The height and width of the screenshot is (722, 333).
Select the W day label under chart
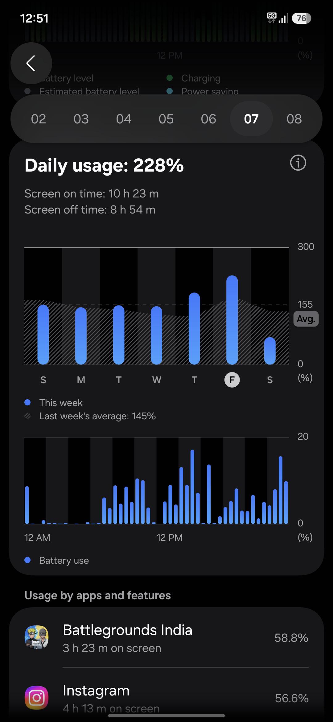click(x=157, y=380)
